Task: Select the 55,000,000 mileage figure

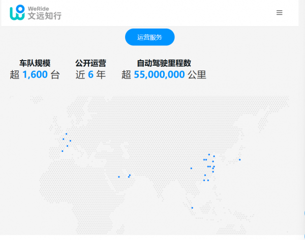Action: (x=159, y=75)
